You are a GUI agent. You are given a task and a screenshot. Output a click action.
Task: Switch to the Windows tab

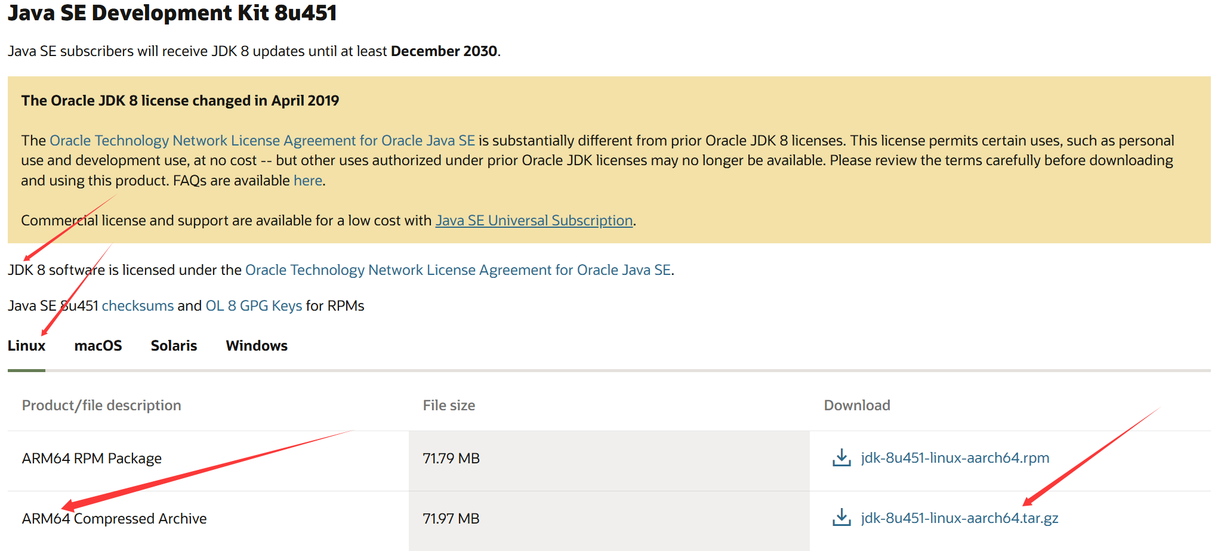click(257, 346)
